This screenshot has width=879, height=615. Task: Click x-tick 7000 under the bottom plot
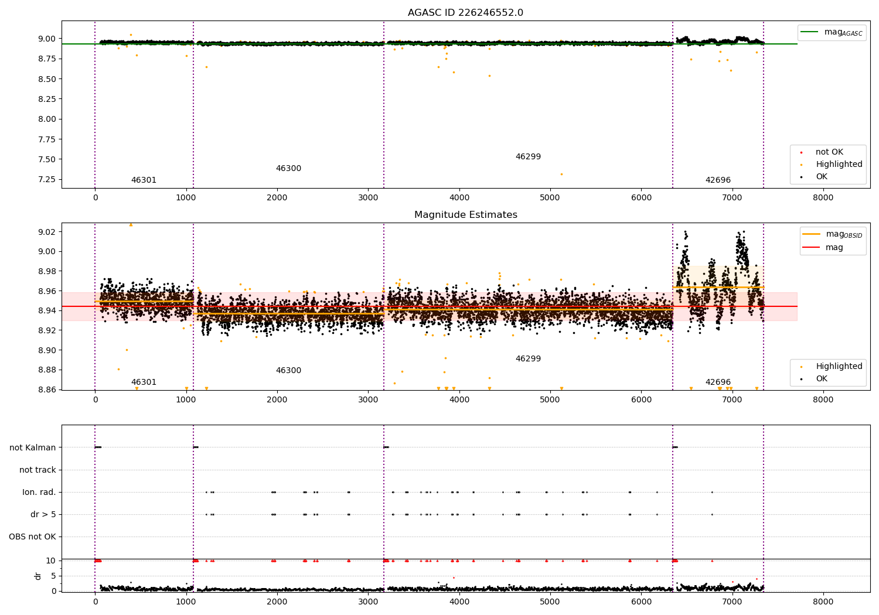pos(732,602)
